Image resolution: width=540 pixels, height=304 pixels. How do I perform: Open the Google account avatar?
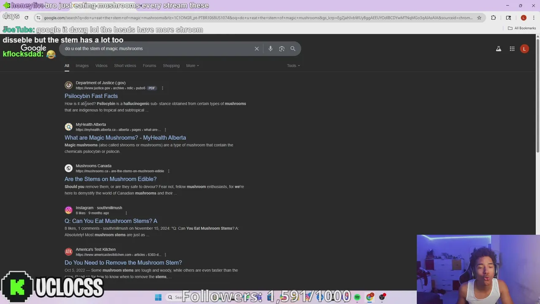[x=524, y=49]
